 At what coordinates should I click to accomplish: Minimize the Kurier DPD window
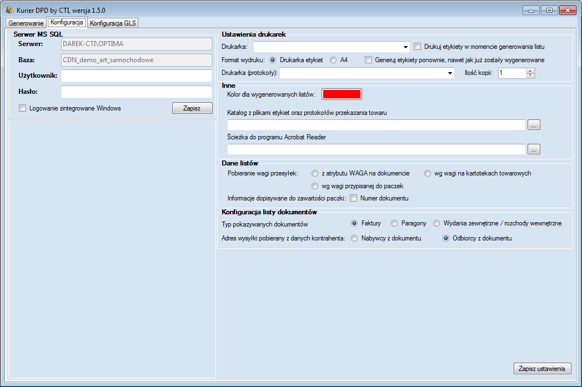531,11
